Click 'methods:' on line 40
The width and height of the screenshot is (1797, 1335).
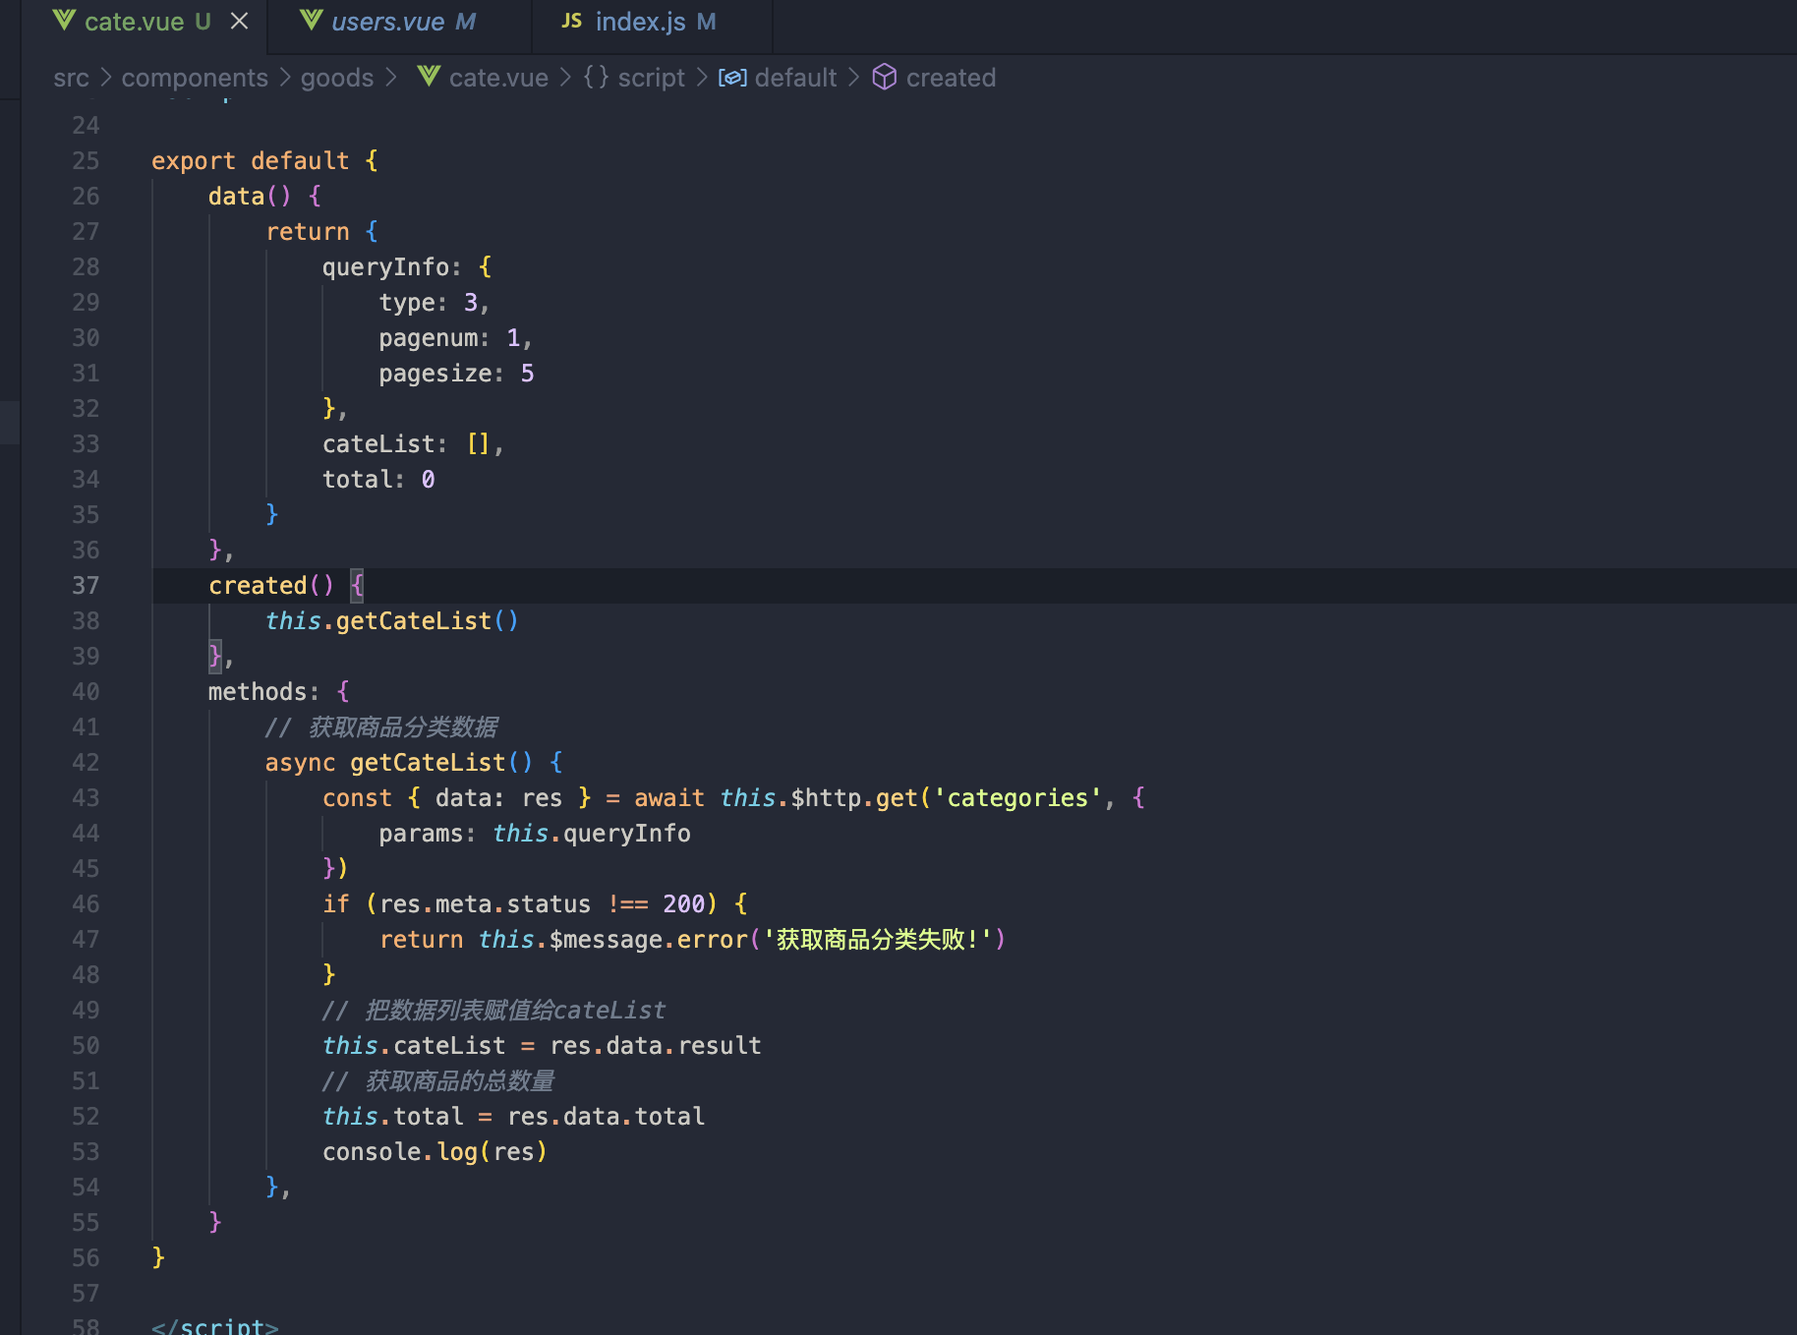[263, 692]
